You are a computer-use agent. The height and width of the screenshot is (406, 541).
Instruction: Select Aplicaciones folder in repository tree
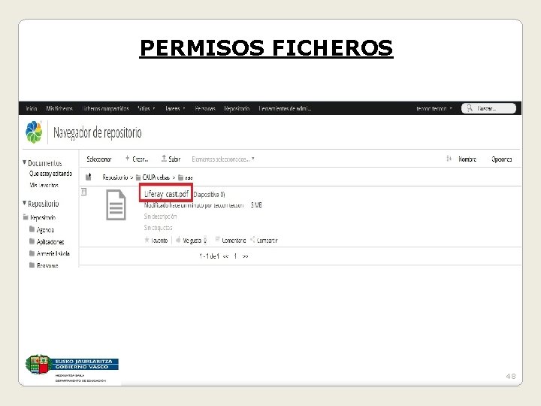(x=50, y=241)
